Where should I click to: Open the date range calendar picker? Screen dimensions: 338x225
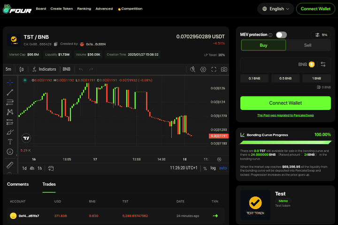[x=51, y=168]
